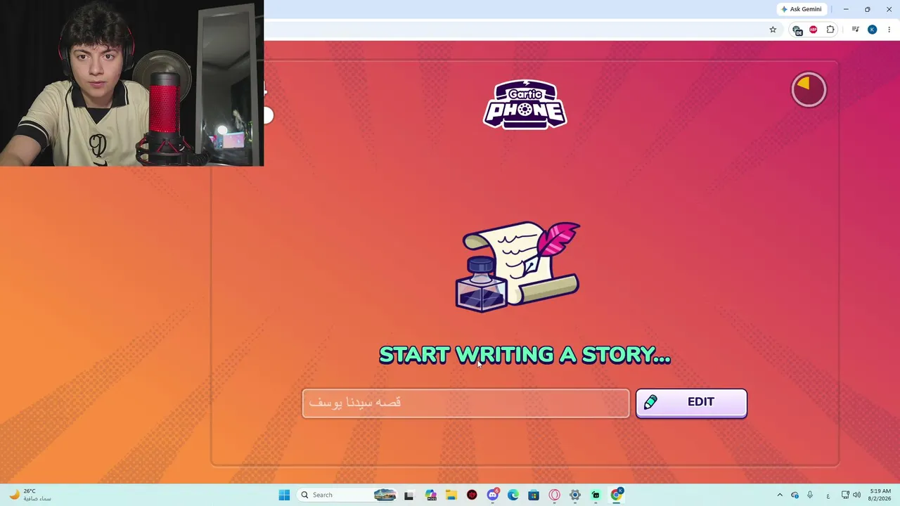Screen dimensions: 900x506
Task: Expand the hidden system tray icons
Action: [x=779, y=495]
